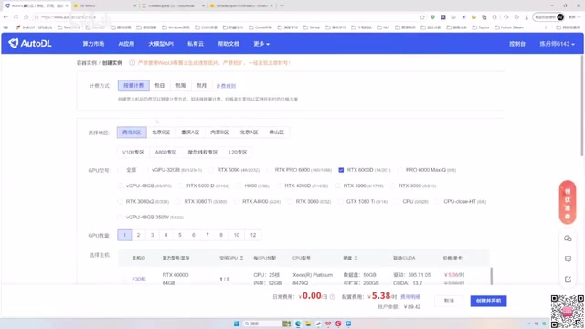
Task: Check the vGPU-32GB checkbox
Action: point(146,170)
